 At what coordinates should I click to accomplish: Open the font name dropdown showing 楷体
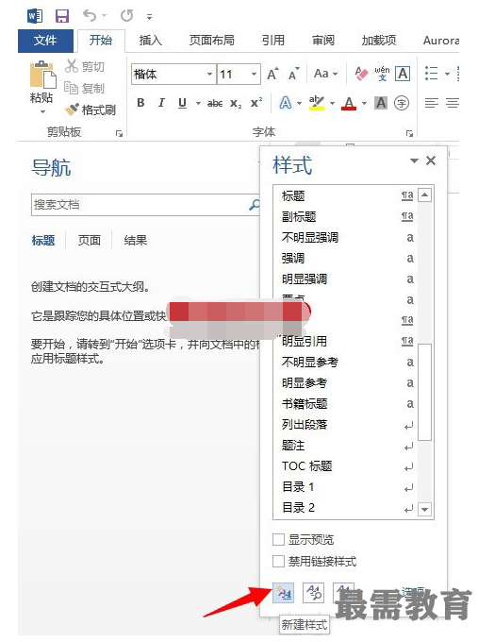pos(209,74)
